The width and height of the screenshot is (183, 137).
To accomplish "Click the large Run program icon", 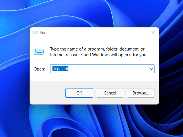I will click(39, 52).
